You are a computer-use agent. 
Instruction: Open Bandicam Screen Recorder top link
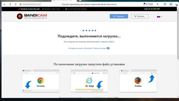(29, 9)
